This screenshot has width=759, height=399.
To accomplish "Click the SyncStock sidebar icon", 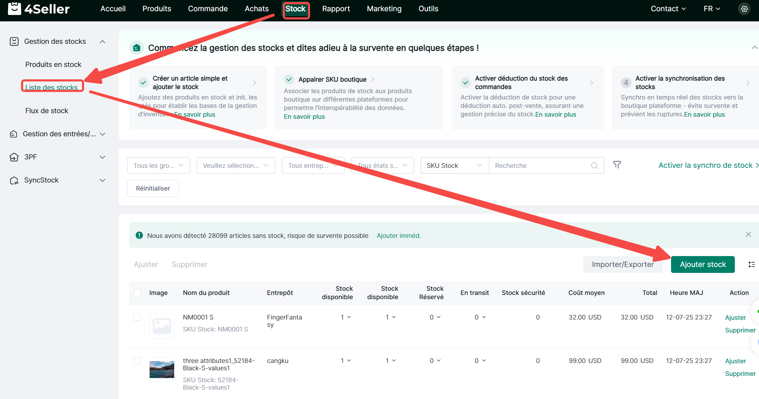I will coord(14,180).
